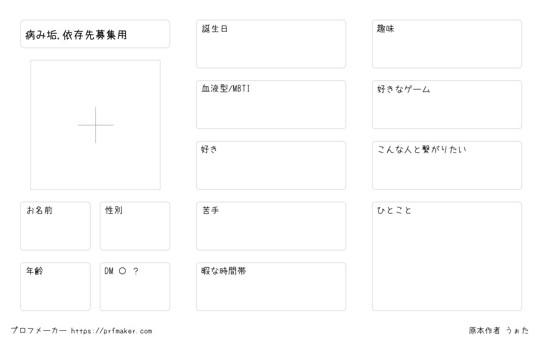The image size is (540, 337).
Task: Click the plus icon to add profile image
Action: pyautogui.click(x=95, y=125)
